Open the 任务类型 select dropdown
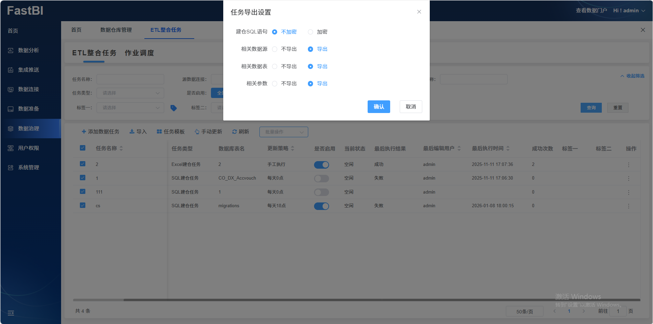 (x=130, y=93)
